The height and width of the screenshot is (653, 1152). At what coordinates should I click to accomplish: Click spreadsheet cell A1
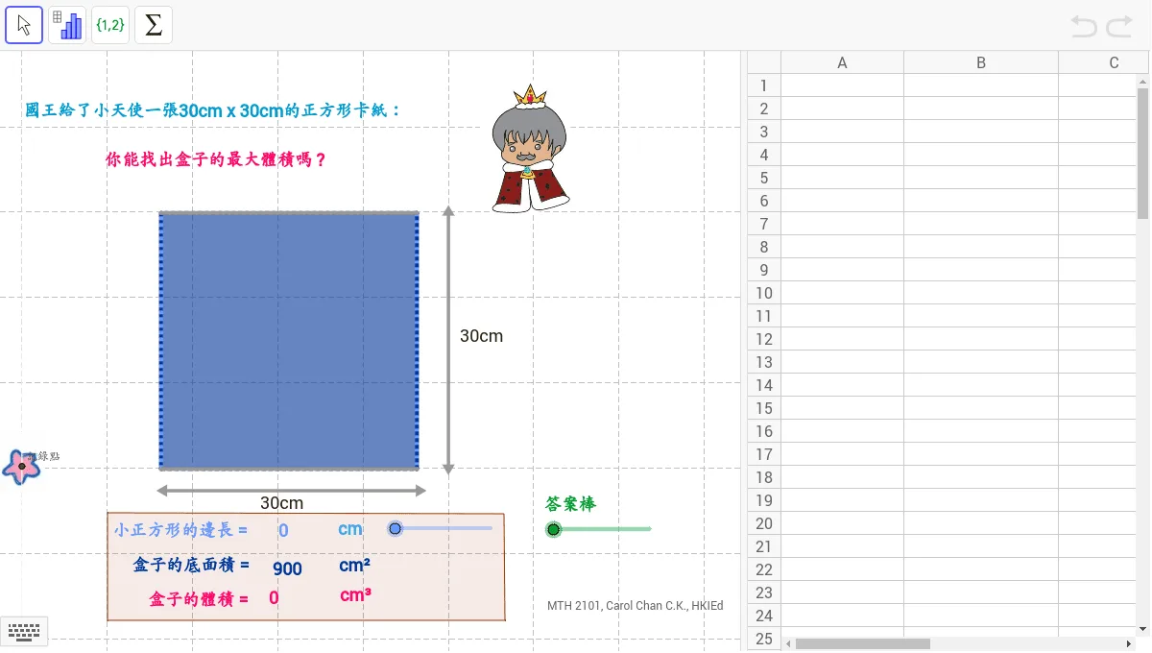842,85
